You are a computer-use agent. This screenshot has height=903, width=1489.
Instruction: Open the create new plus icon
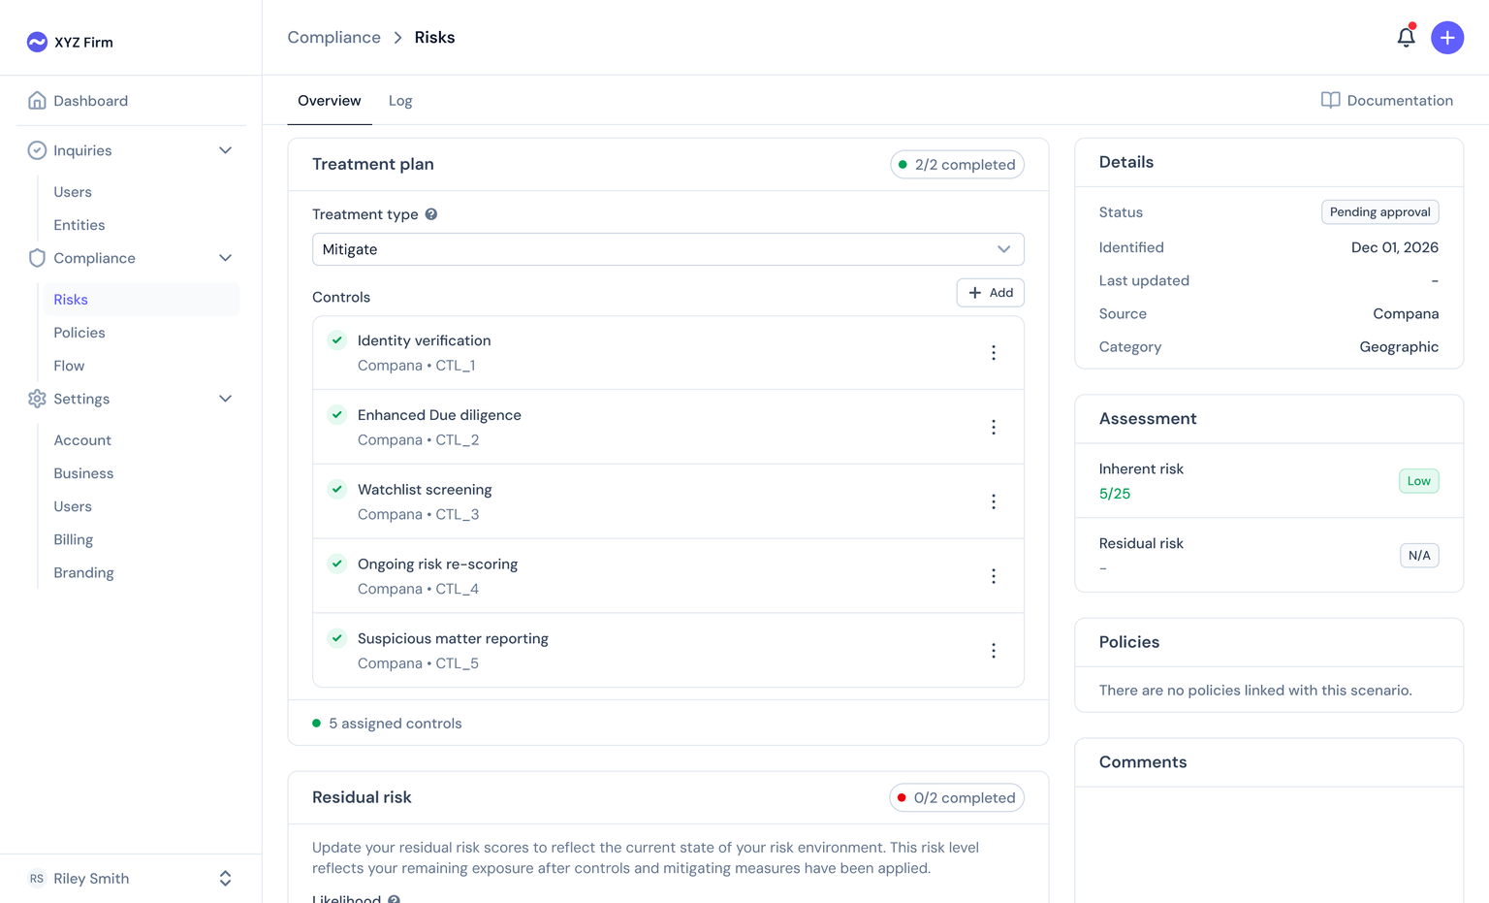click(1447, 37)
